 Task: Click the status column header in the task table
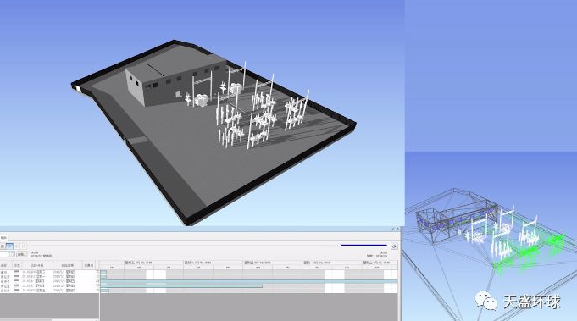17,265
